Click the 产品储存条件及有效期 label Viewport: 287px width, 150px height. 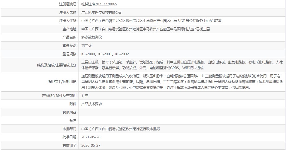(59, 95)
